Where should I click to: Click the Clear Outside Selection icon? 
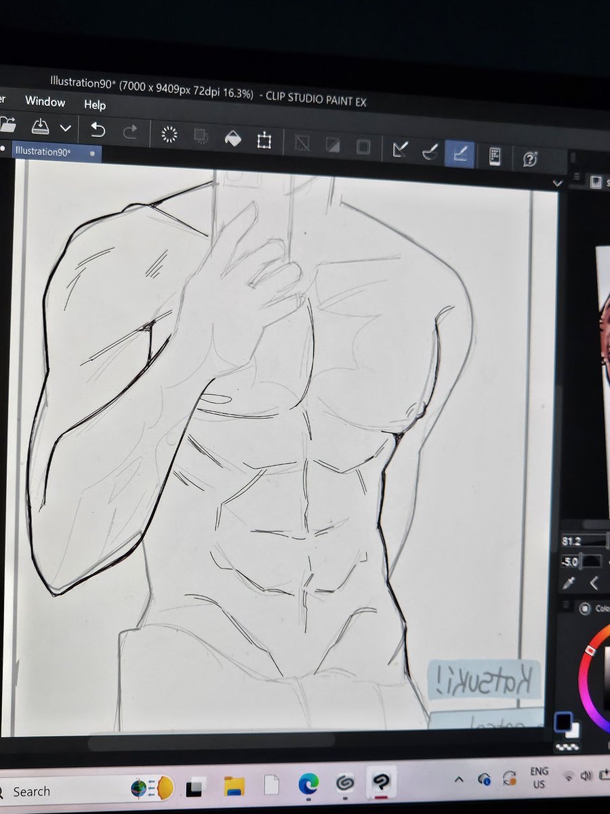201,136
